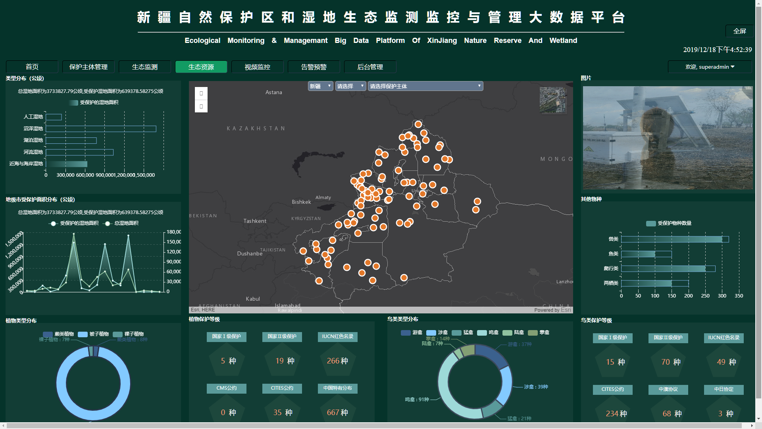
Task: Click 国家Ⅰ级保护 under 鸟类保护等级
Action: click(x=613, y=338)
